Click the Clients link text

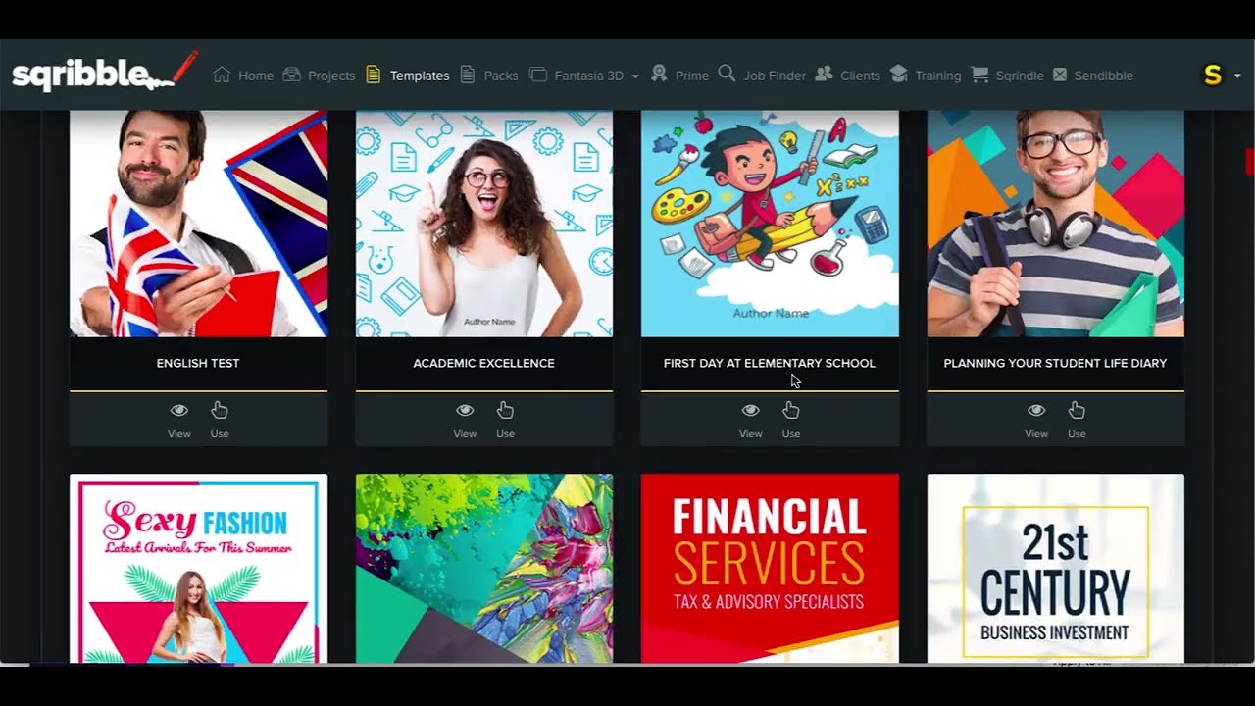pos(860,76)
